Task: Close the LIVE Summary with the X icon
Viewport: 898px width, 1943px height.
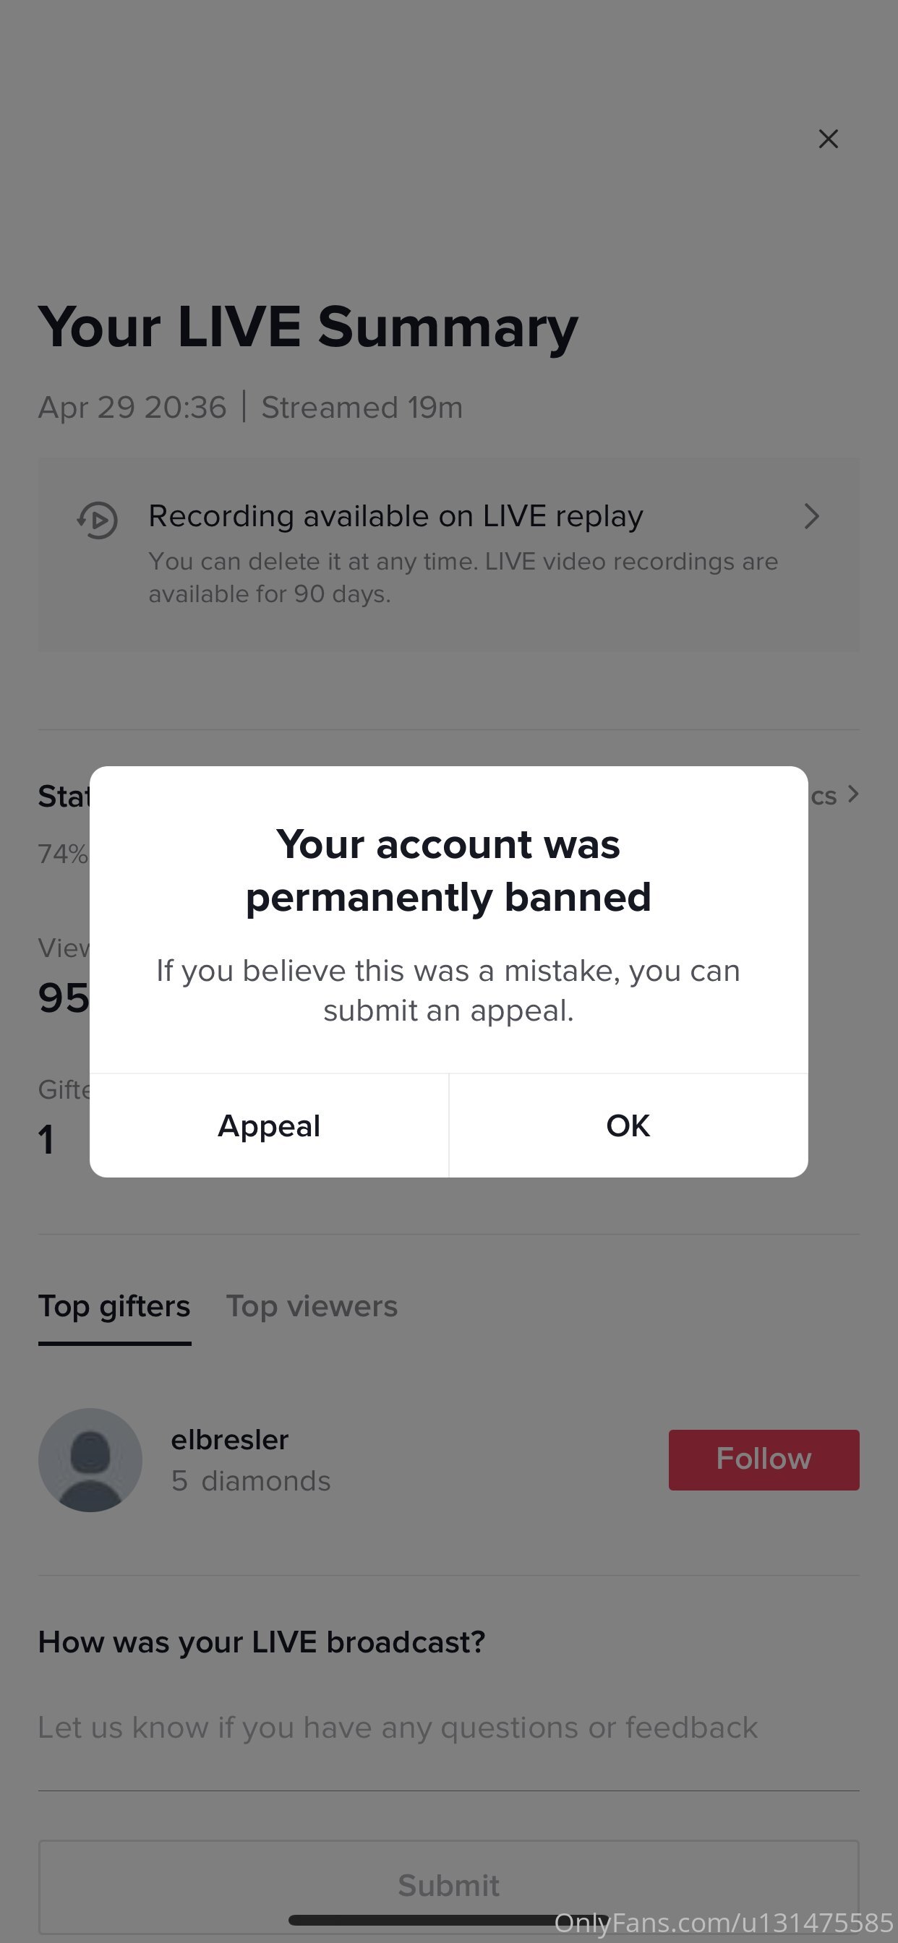Action: pos(828,139)
